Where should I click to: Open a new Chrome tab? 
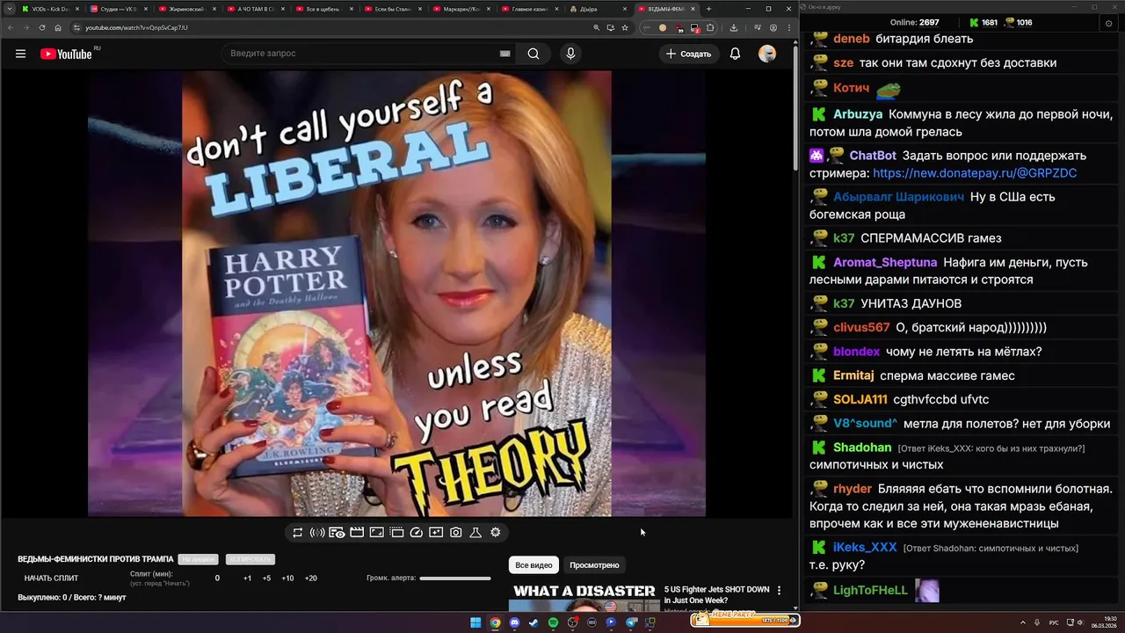tap(709, 9)
